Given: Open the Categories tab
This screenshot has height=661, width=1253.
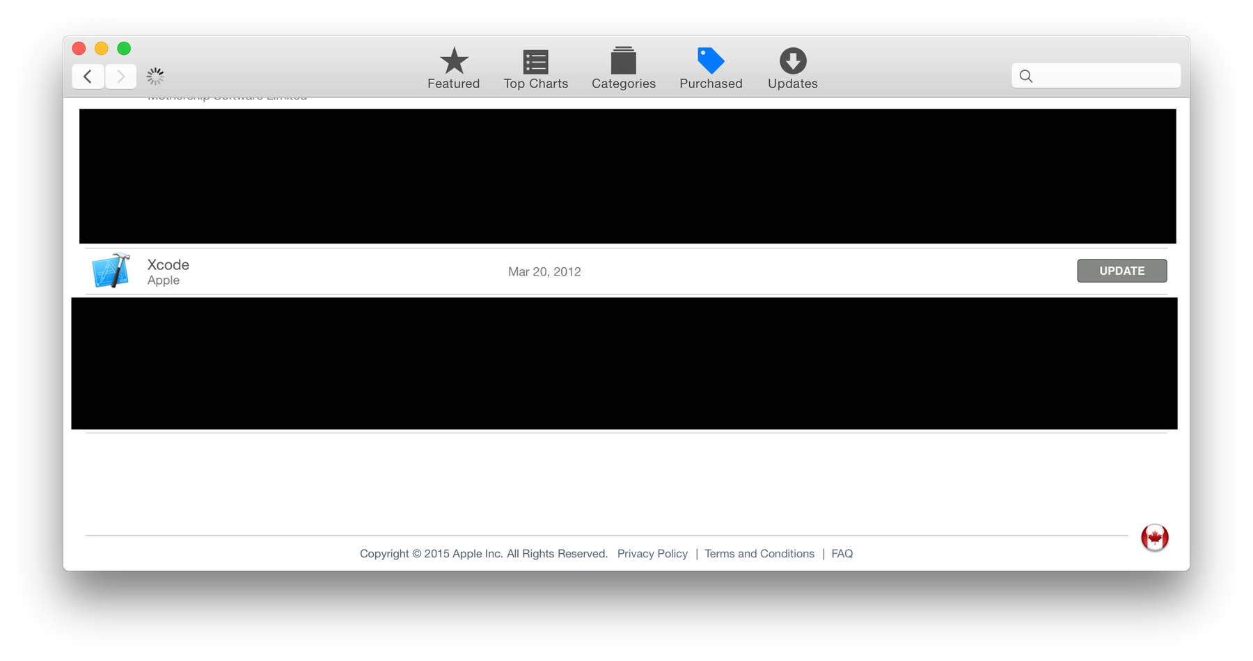Looking at the screenshot, I should (623, 68).
